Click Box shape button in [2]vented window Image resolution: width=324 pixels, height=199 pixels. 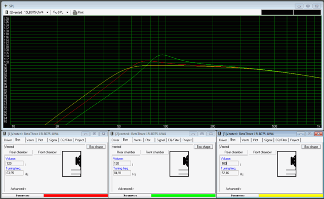[204, 147]
